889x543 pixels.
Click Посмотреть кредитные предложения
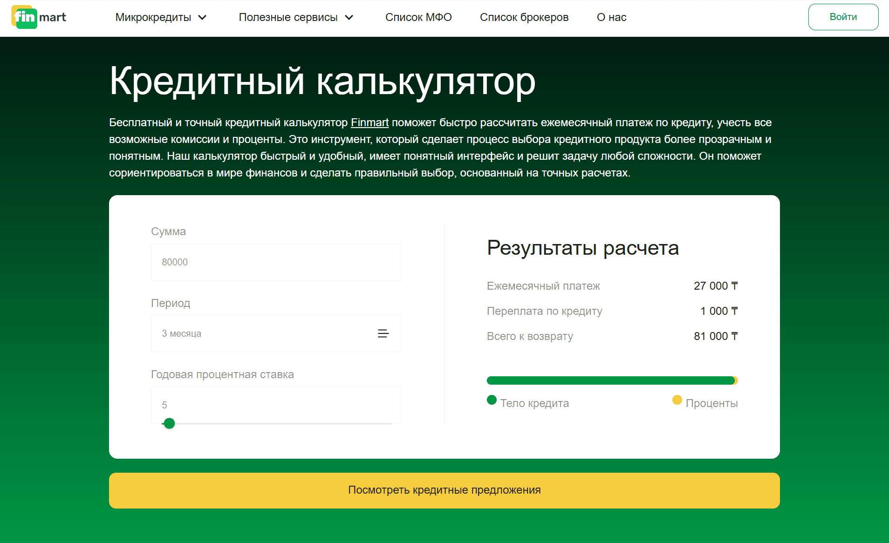tap(444, 490)
